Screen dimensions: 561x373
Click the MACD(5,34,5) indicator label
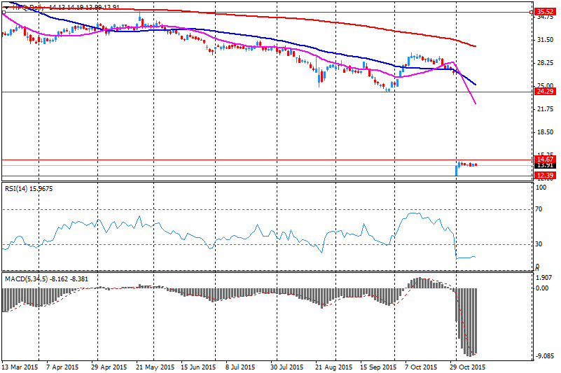point(46,279)
